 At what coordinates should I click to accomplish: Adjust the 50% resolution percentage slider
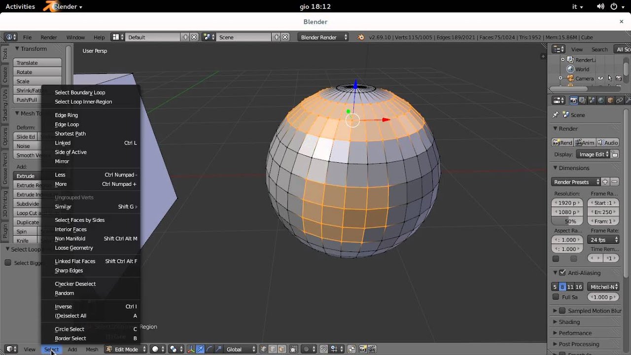(x=567, y=221)
